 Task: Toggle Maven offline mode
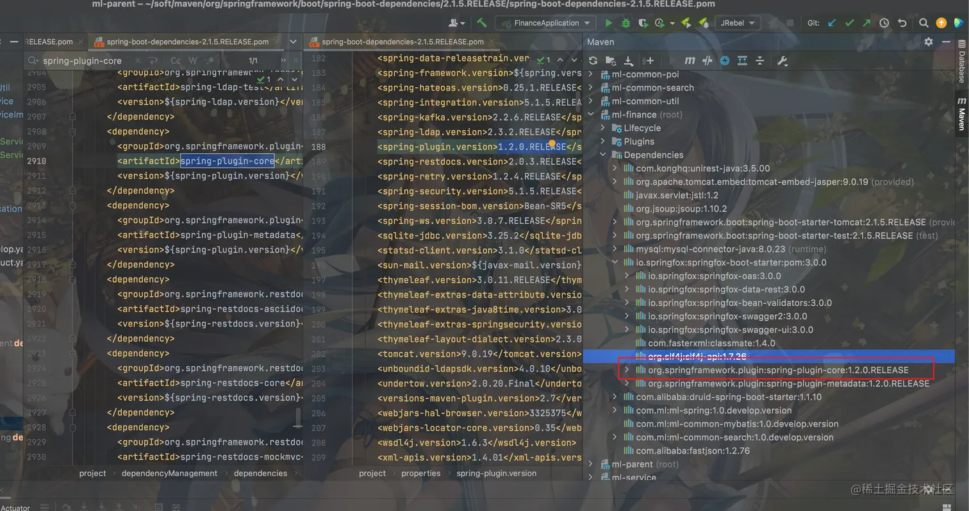708,60
